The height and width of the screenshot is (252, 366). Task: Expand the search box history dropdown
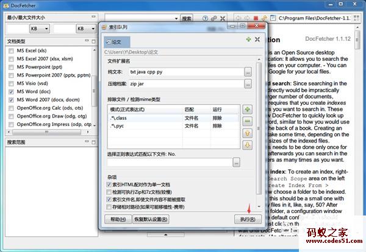point(176,18)
